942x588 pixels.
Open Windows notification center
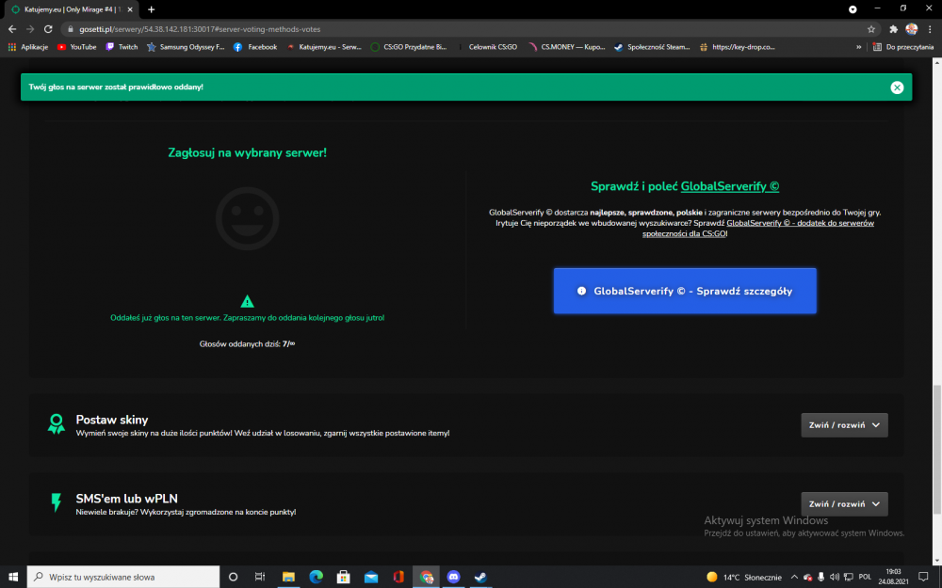[x=923, y=578]
